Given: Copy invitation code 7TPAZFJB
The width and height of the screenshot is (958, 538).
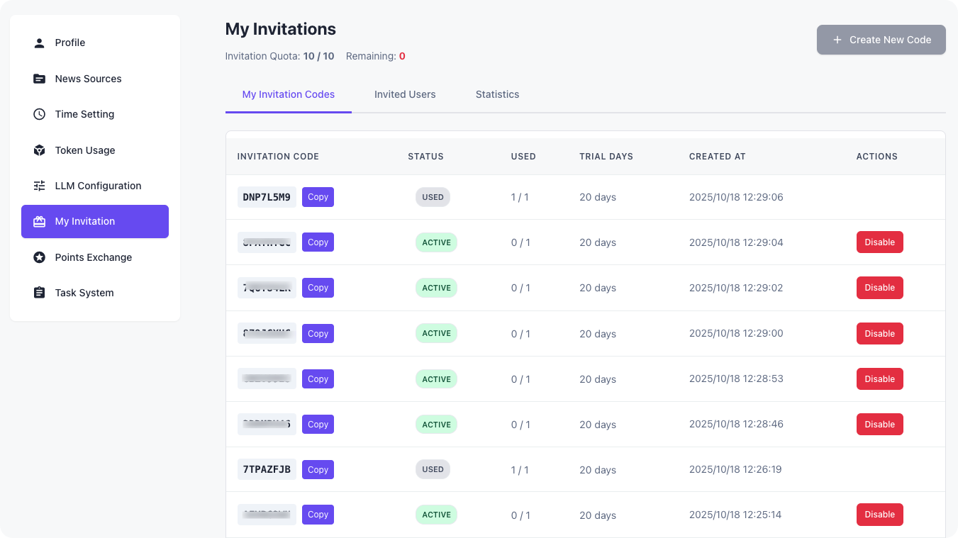Looking at the screenshot, I should click(x=318, y=469).
